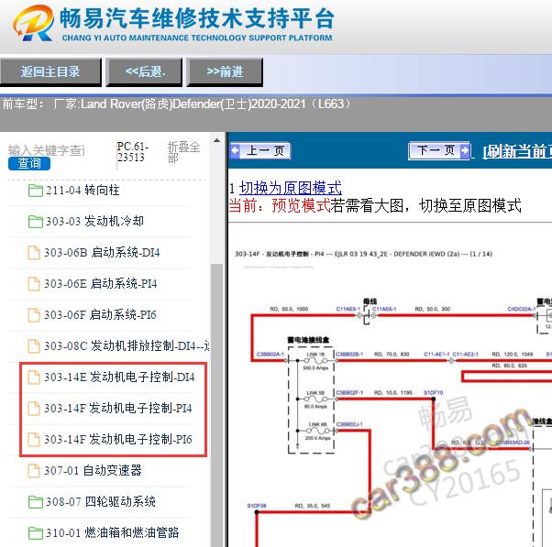Image resolution: width=552 pixels, height=547 pixels.
Task: Click sidebar scrollbar up arrow
Action: [217, 141]
